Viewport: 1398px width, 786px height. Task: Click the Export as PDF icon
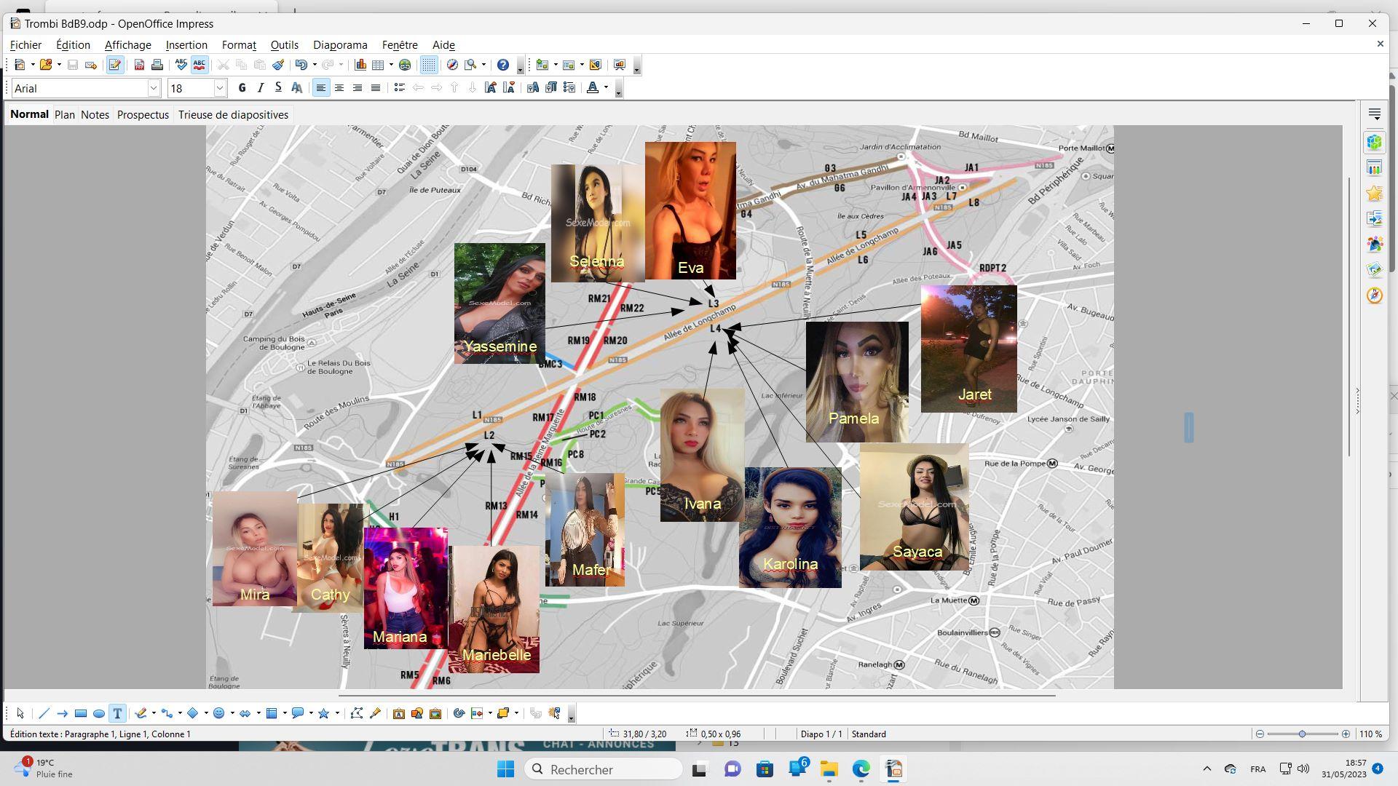[x=139, y=65]
